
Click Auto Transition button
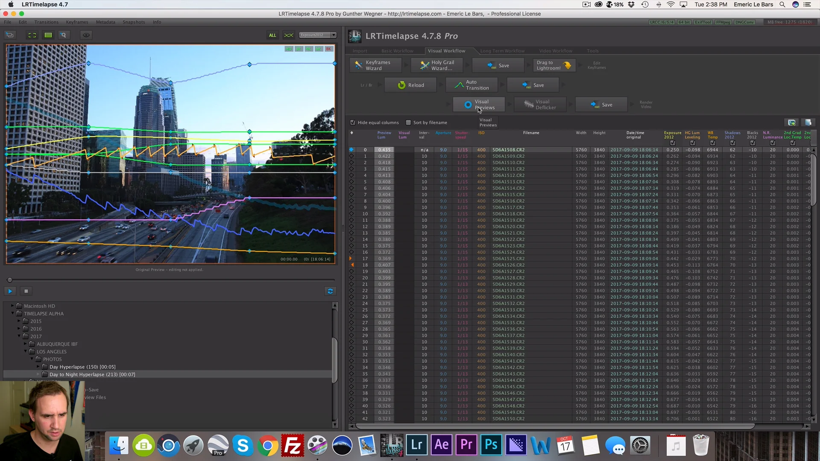coord(472,85)
